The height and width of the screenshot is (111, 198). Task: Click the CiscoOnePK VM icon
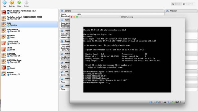pos(4,31)
